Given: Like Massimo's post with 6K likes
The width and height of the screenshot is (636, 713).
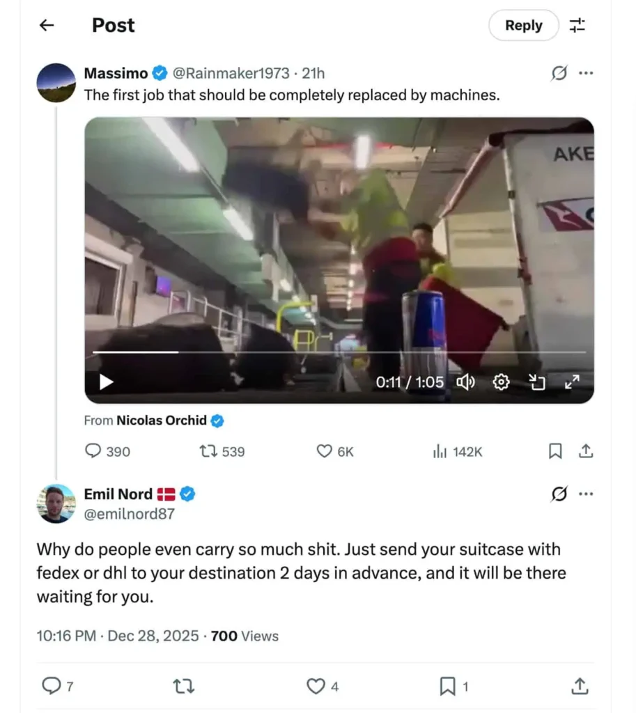Looking at the screenshot, I should click(x=335, y=451).
